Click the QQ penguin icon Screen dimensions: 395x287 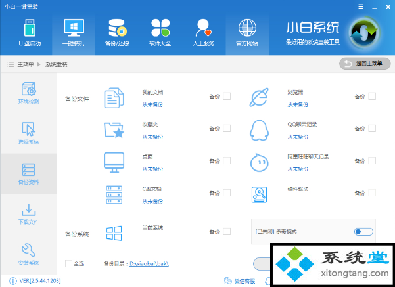tap(259, 130)
